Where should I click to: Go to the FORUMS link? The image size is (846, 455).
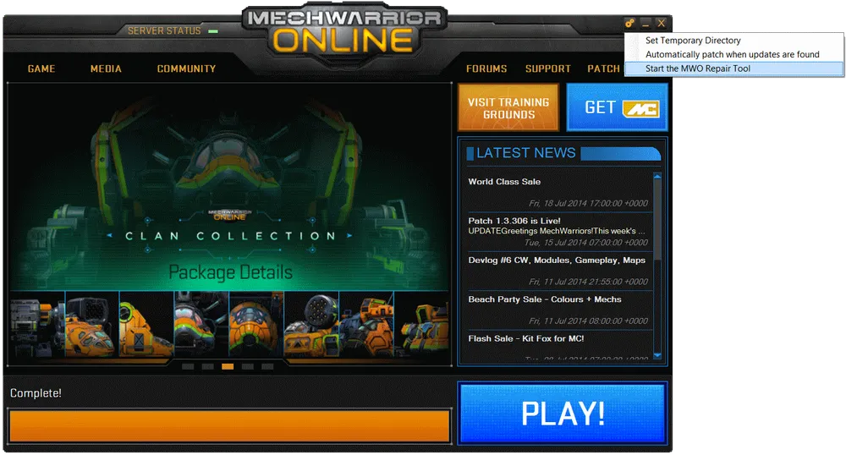coord(486,69)
